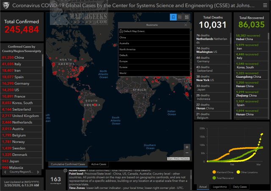Select the North America bookmark
Screen dimensions: 271x191
(x=154, y=49)
